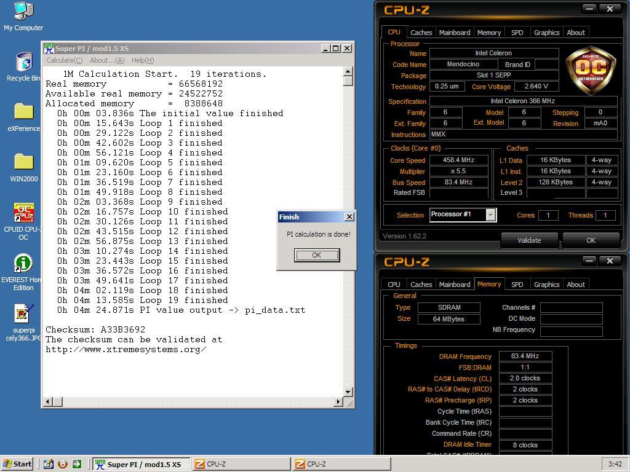
Task: Click the Intel Celeron Name field
Action: 494,53
